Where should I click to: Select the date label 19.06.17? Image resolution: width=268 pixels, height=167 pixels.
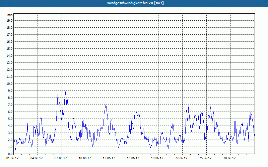pos(157,158)
